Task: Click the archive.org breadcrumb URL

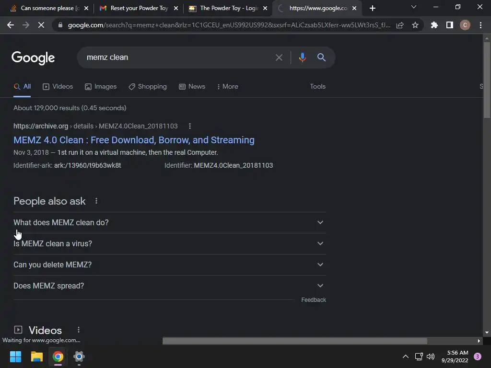Action: point(95,126)
